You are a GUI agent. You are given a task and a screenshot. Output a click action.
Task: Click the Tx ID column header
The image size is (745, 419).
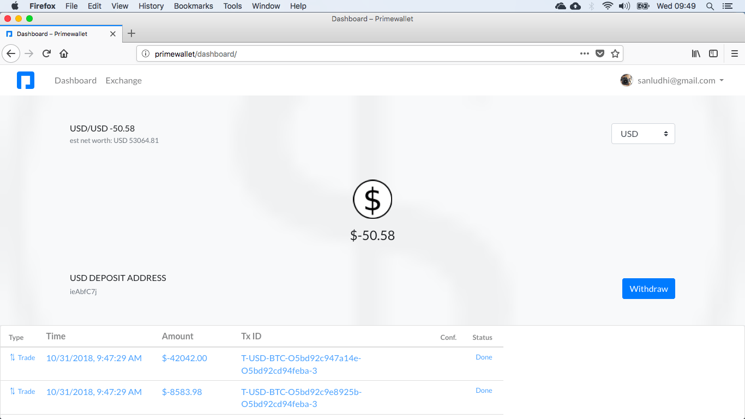pos(251,336)
